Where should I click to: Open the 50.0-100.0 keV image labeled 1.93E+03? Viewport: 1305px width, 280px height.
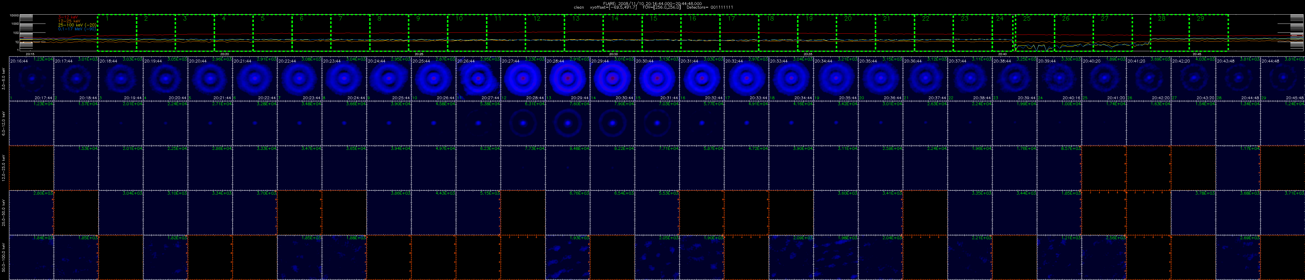pyautogui.click(x=567, y=257)
